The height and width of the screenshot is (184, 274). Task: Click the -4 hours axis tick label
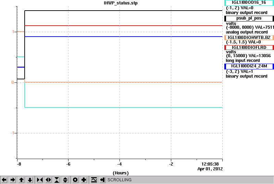pos(120,164)
